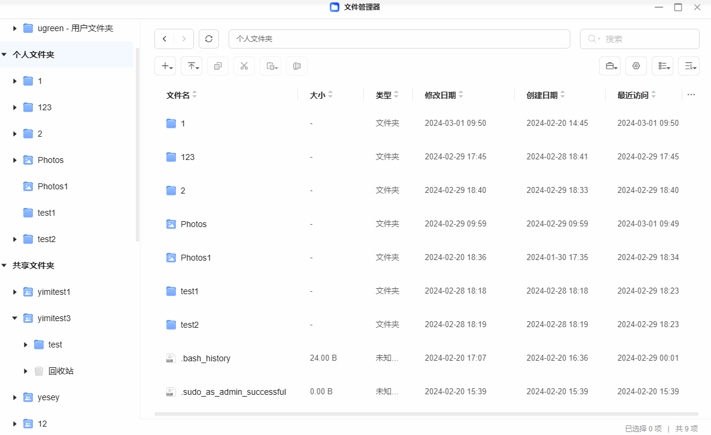Click the rename toolbar icon
This screenshot has height=435, width=711.
tap(297, 67)
